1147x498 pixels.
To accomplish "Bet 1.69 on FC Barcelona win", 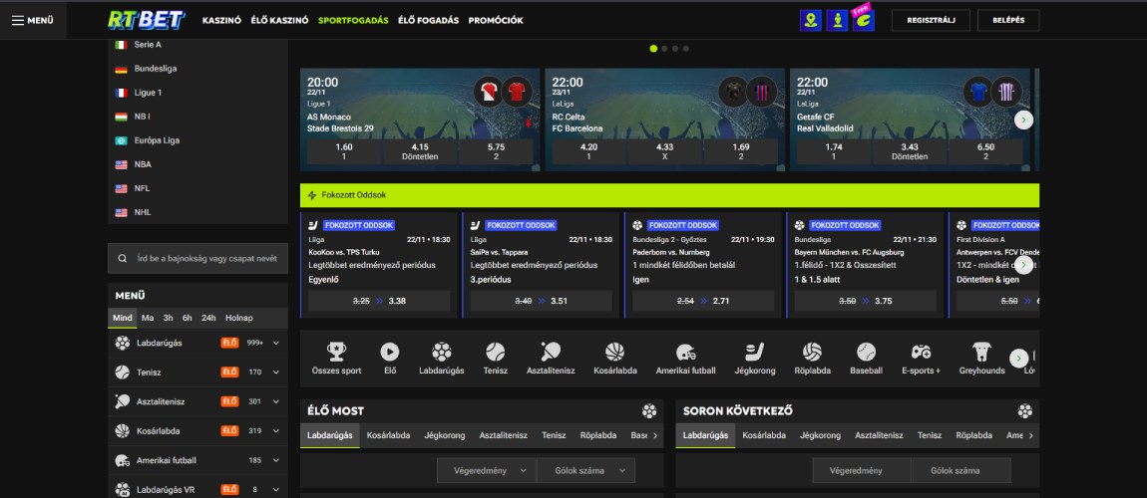I will (740, 151).
